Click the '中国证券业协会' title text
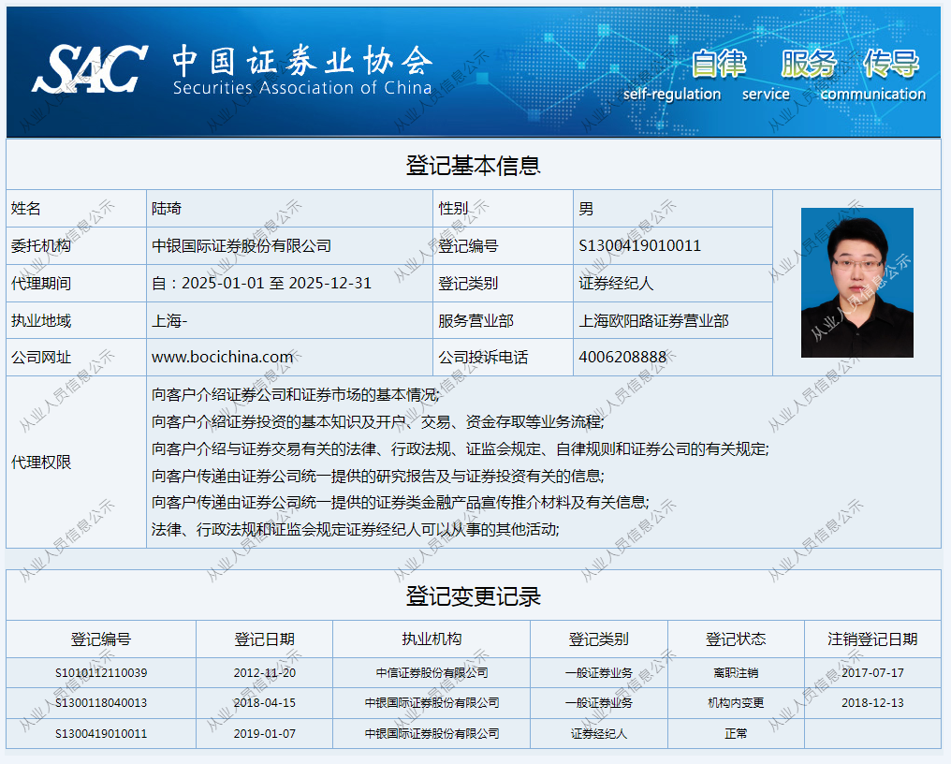 301,60
